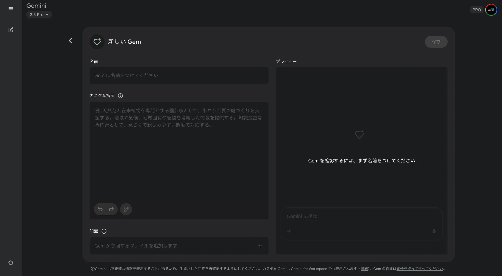Click the plus icon in the preview chat box

pyautogui.click(x=289, y=231)
